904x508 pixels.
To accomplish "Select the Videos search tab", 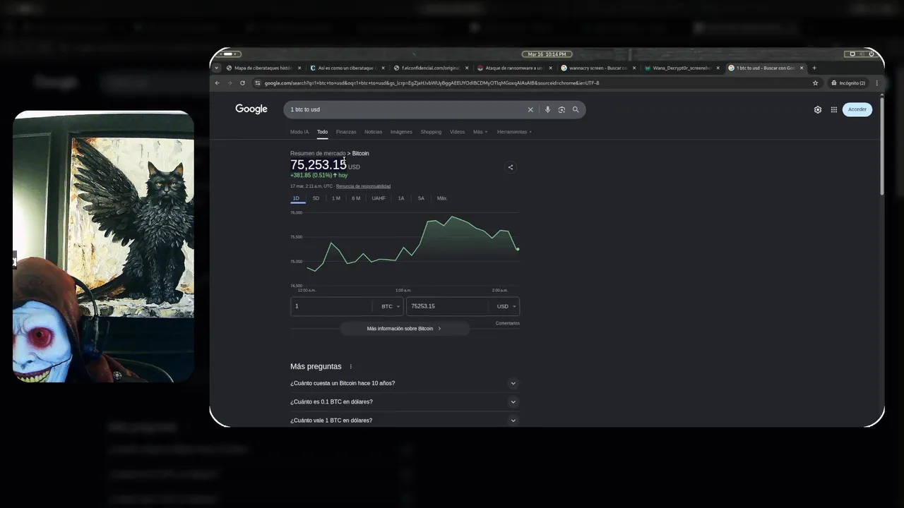I will (458, 132).
